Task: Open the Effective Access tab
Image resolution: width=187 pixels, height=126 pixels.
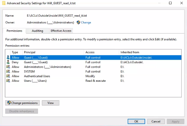Action: 61,31
